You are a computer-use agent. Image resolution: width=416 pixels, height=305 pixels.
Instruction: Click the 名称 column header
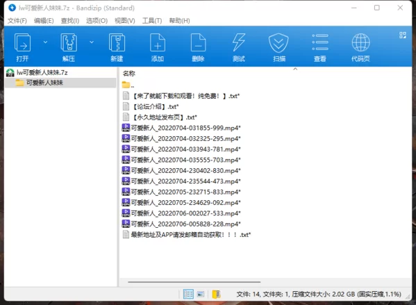(129, 74)
